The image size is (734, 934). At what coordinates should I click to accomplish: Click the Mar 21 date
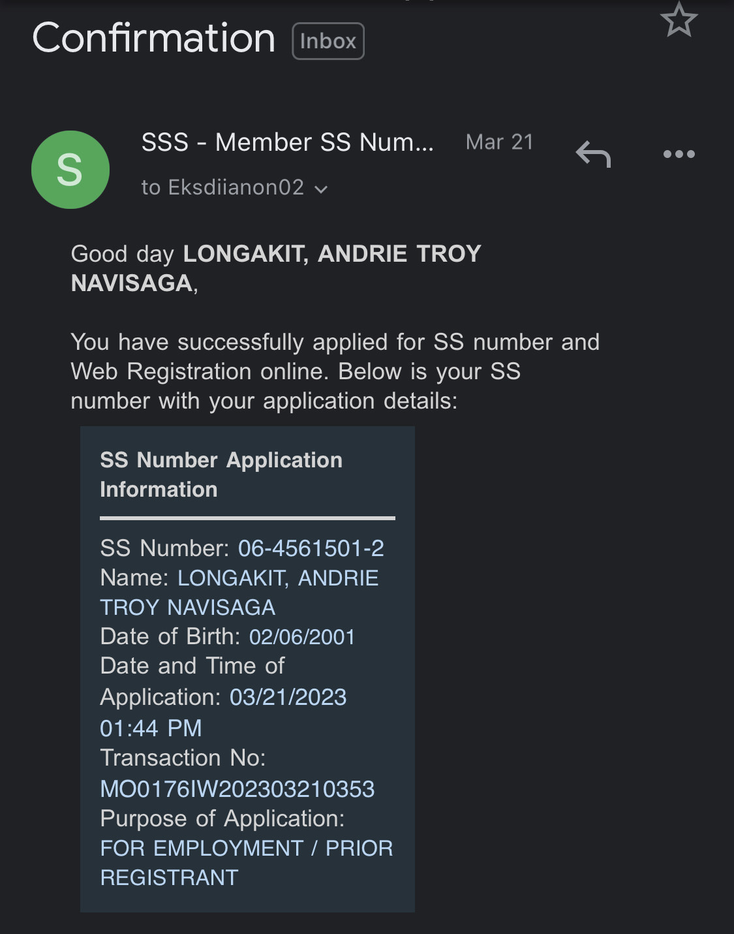pos(499,142)
